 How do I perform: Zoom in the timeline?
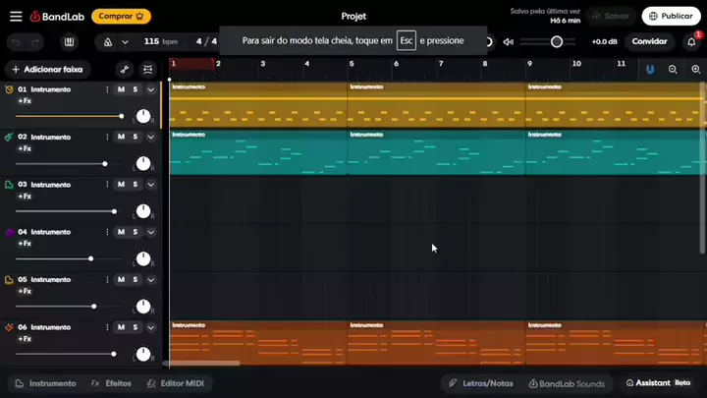click(x=696, y=70)
